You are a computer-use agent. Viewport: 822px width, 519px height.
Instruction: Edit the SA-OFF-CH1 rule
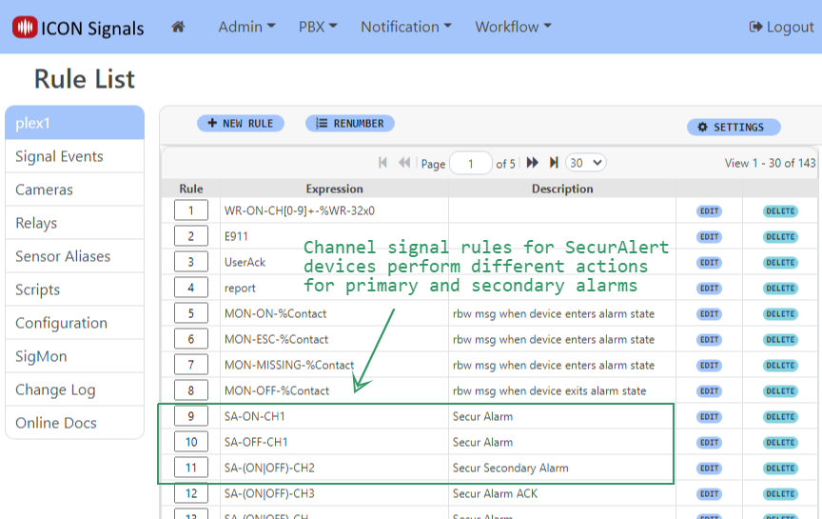[709, 443]
